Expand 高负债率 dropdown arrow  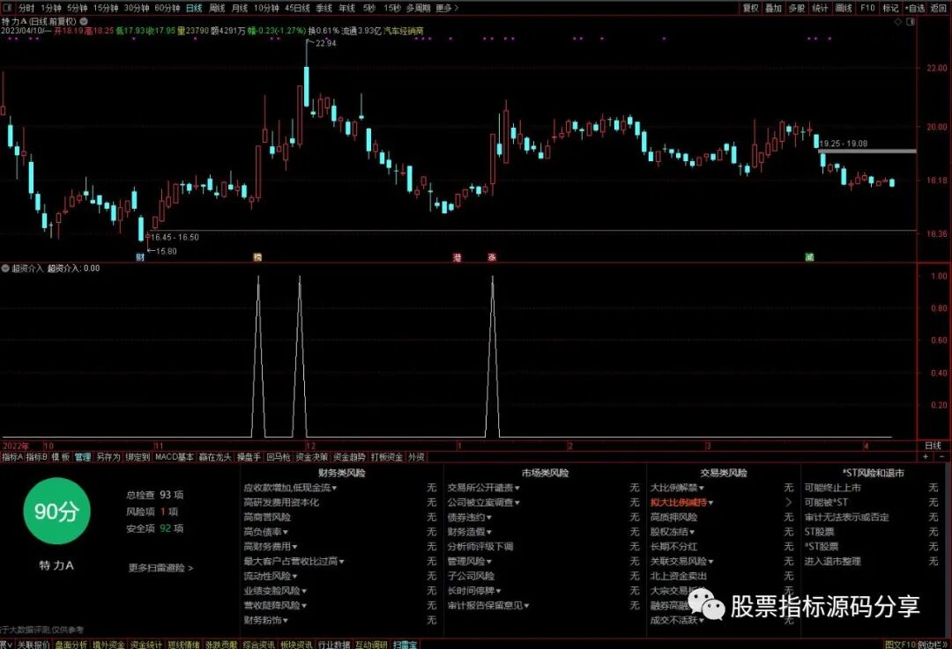pos(286,532)
